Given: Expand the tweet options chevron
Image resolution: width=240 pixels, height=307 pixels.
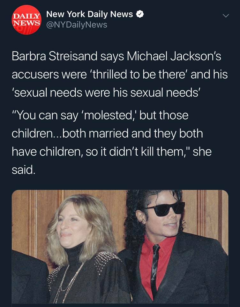Looking at the screenshot, I should click(x=226, y=16).
